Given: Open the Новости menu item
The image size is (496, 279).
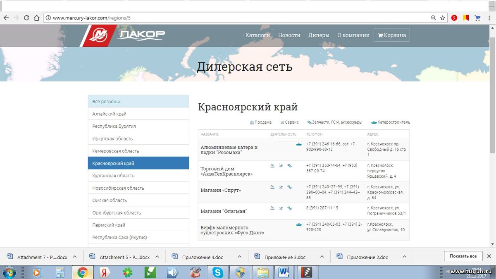Looking at the screenshot, I should pyautogui.click(x=289, y=35).
